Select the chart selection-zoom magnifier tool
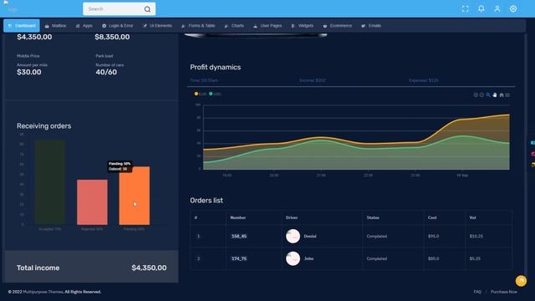535x301 pixels. [488, 94]
